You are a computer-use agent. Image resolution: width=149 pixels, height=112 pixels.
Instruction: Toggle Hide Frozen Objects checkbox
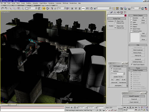coord(132,65)
